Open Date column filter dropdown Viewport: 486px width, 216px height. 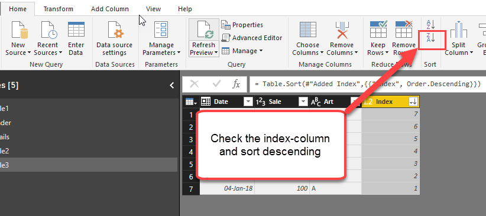pos(248,102)
